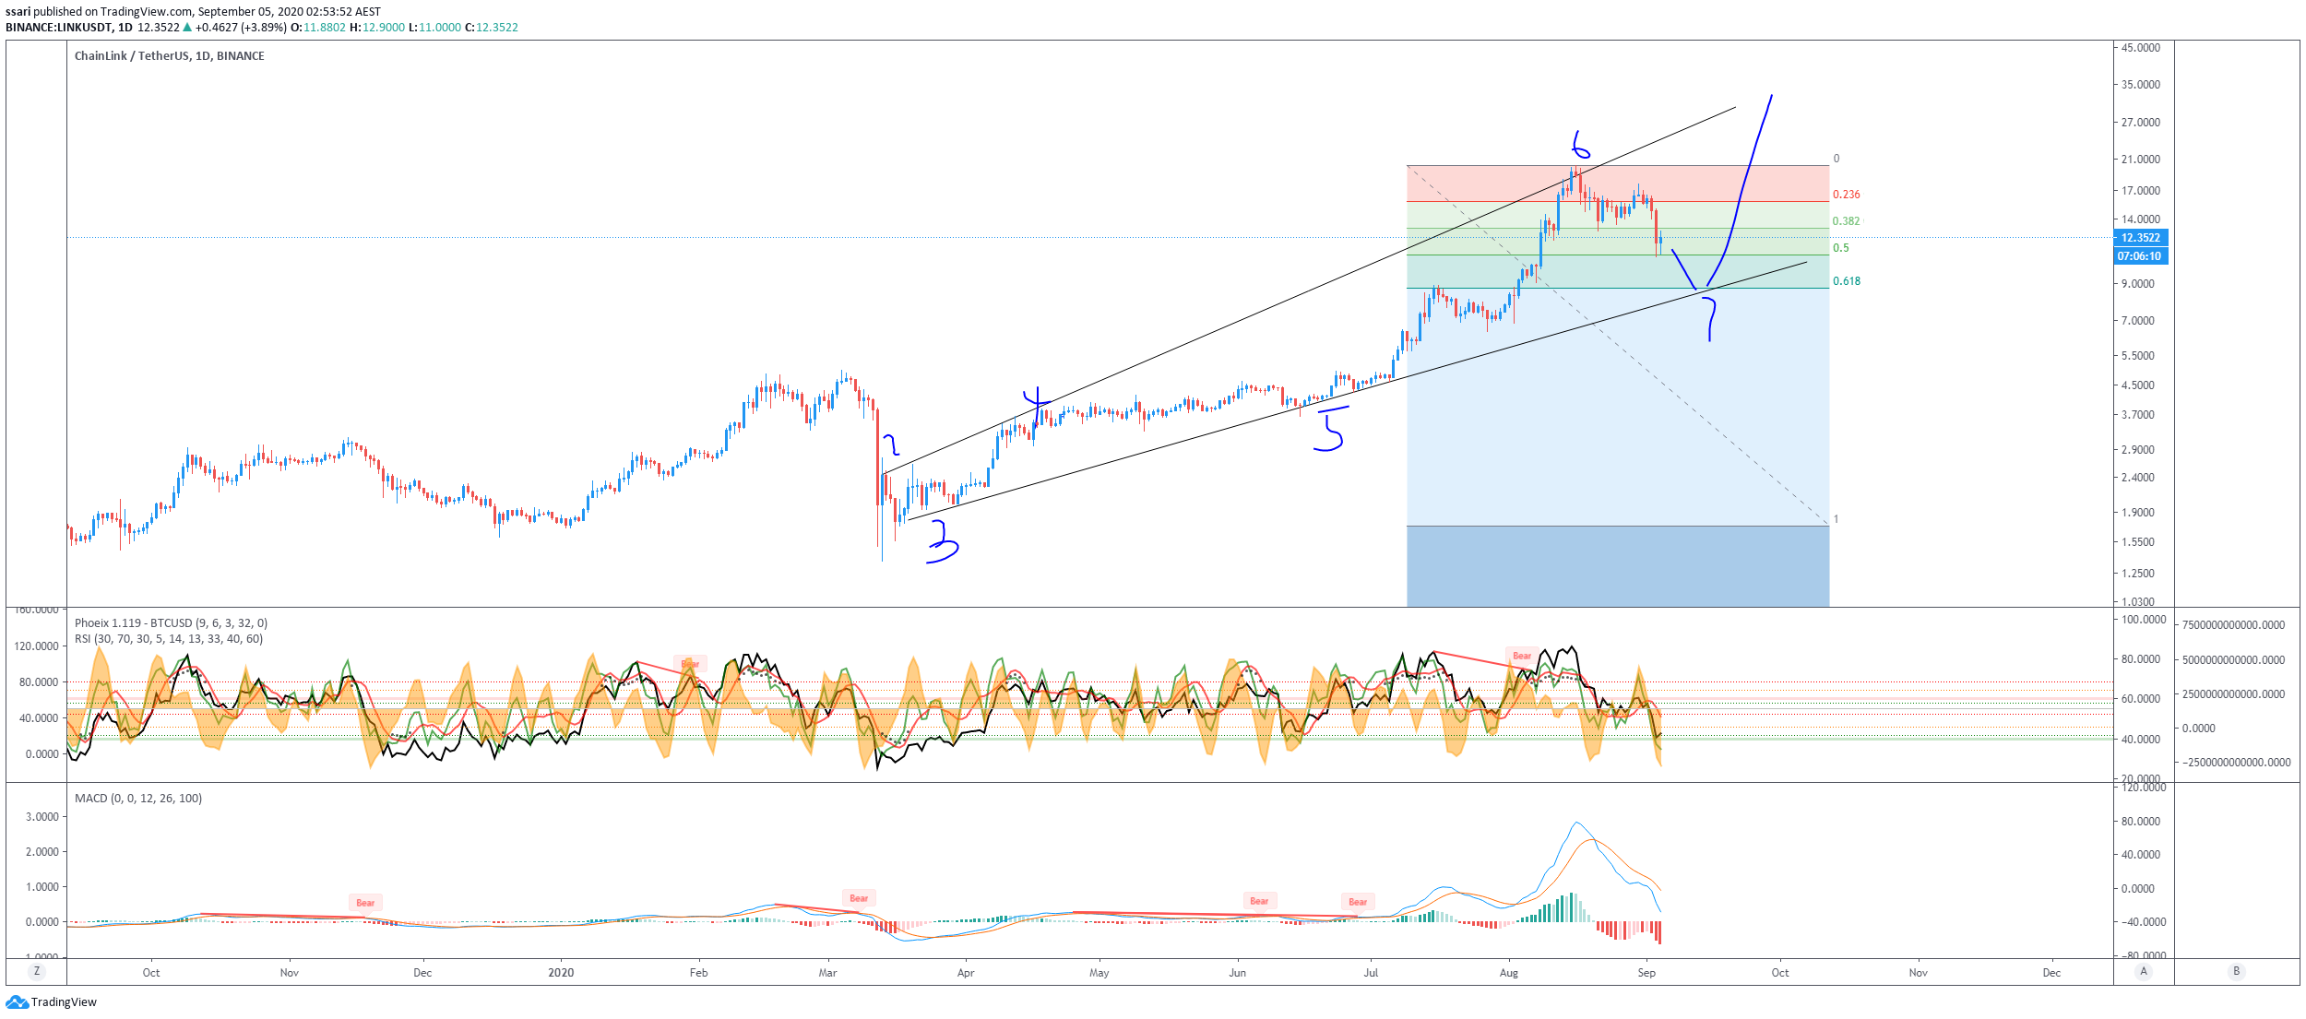Click the 0.236 Fibonacci level label
The height and width of the screenshot is (1019, 2306).
click(1847, 195)
